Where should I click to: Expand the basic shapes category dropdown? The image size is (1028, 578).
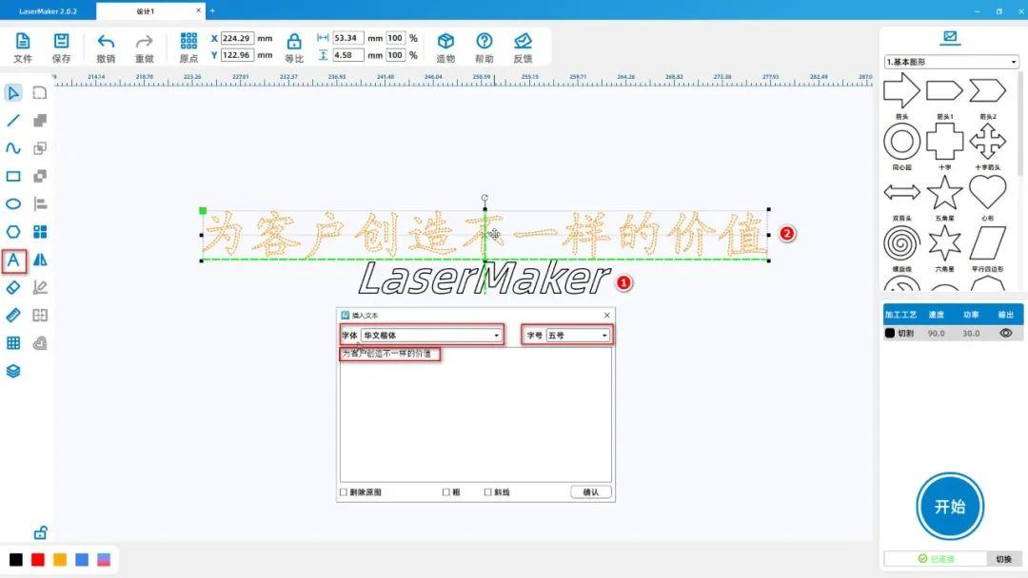point(951,62)
